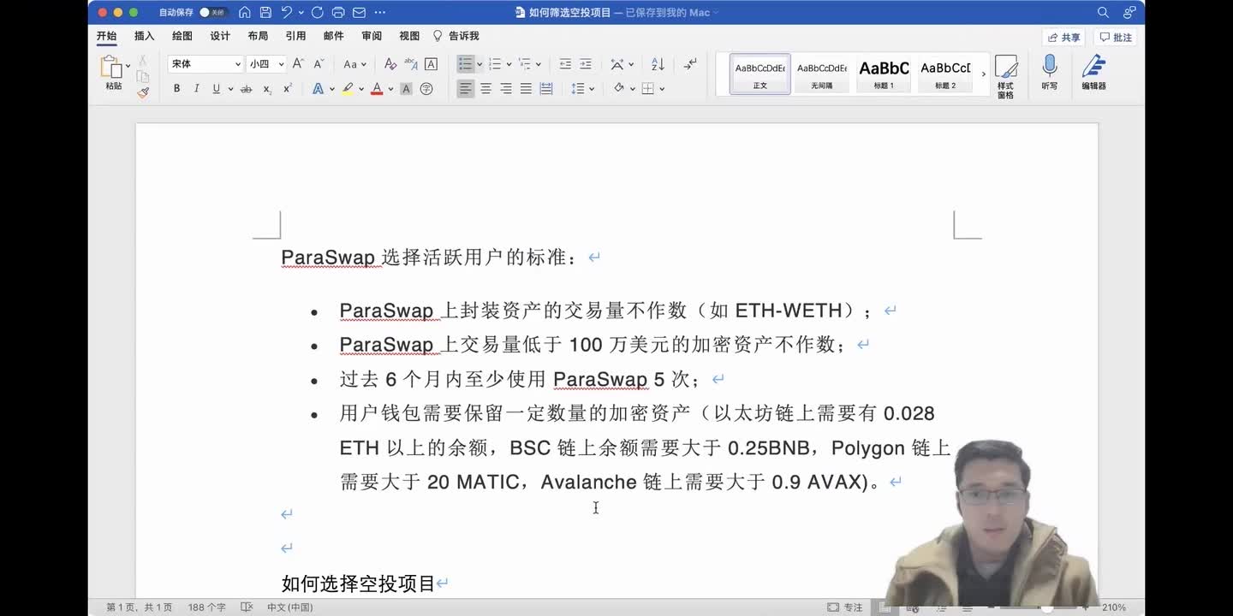Click the 告诉我 search box
Screen dimensions: 1233x616
456,36
